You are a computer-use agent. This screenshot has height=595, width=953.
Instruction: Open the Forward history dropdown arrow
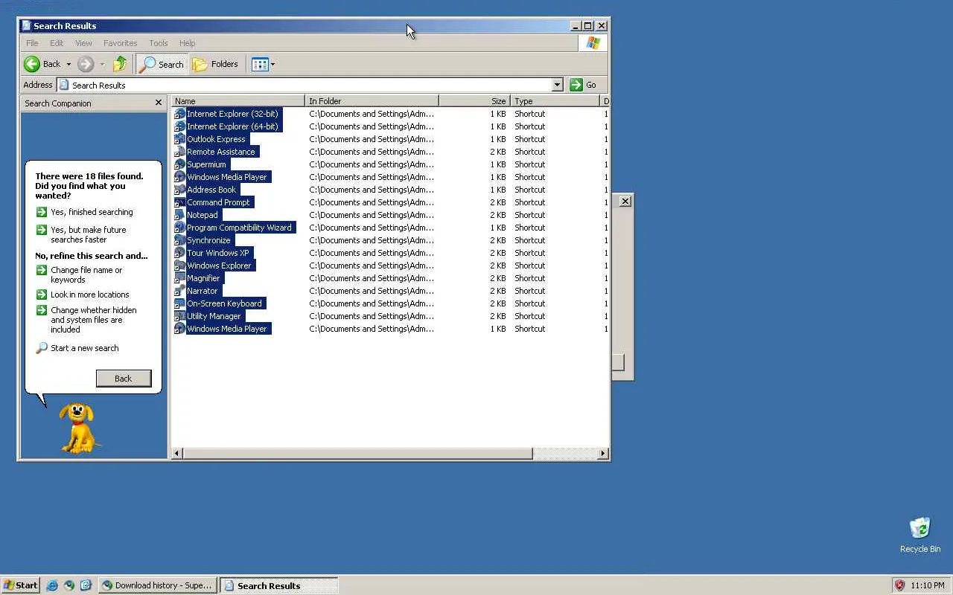coord(102,64)
